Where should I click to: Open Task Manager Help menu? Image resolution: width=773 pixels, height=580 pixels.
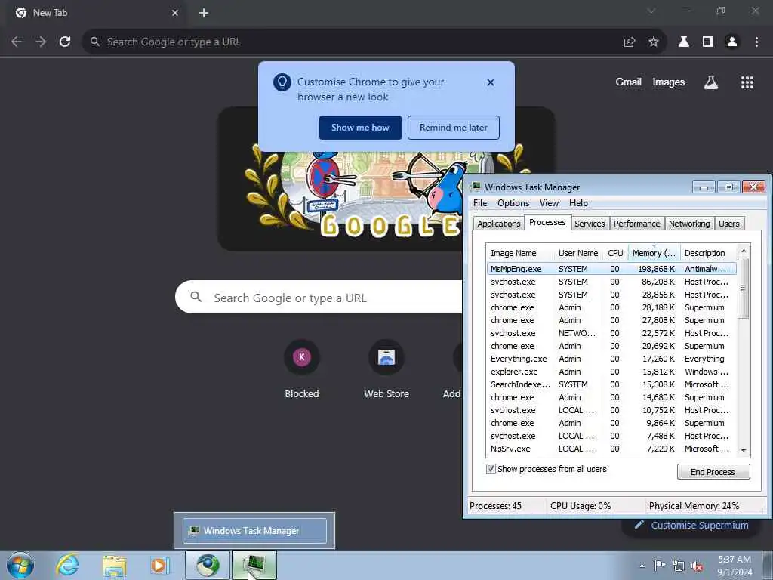pos(578,203)
